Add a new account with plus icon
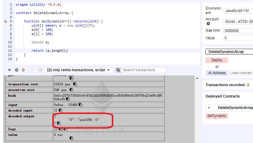The height and width of the screenshot is (143, 253). 208,24
